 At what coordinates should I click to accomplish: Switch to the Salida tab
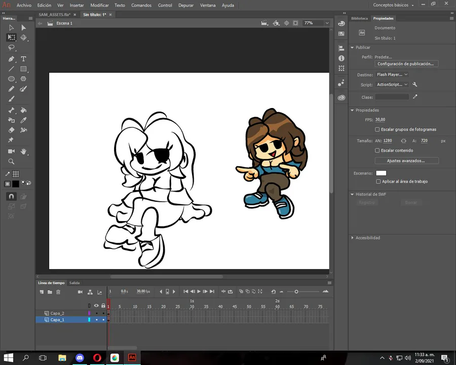click(74, 283)
